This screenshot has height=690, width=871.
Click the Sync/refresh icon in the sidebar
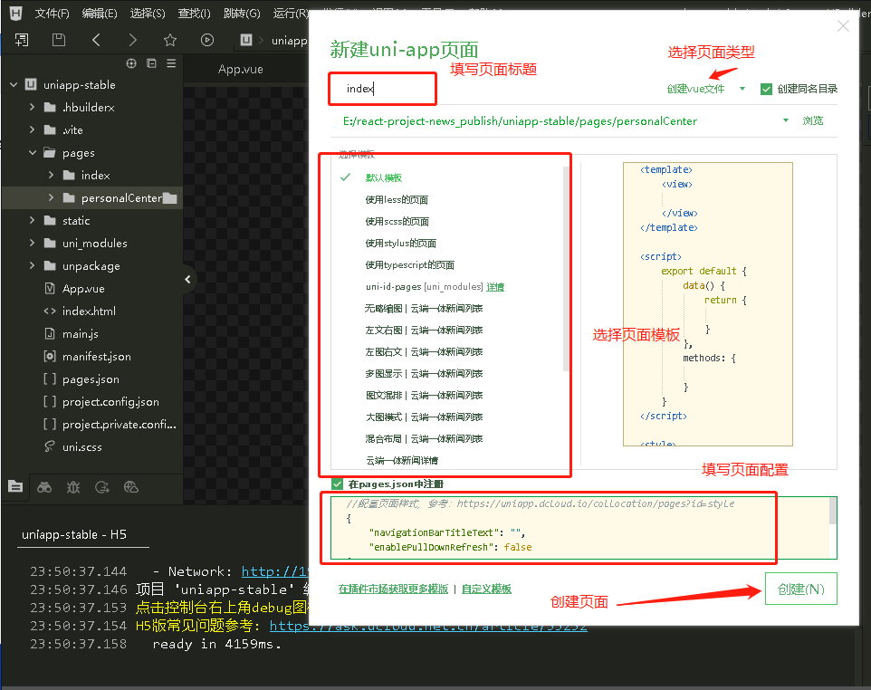pos(101,487)
